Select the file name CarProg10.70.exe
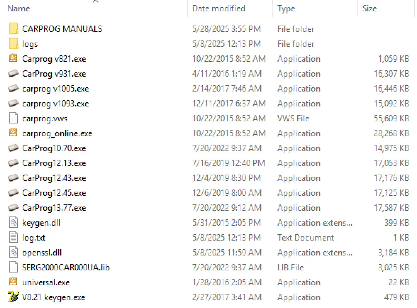Screen dimensions: 417x308 coord(54,148)
